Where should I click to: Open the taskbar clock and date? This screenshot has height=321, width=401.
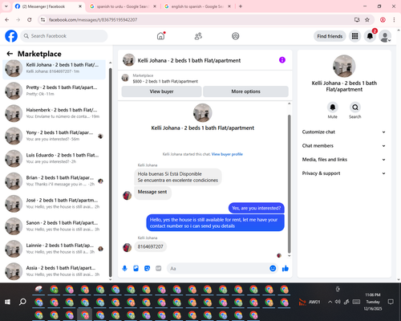click(x=373, y=302)
